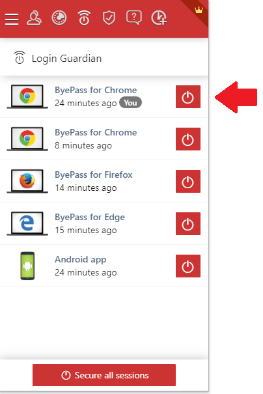Screen dimensions: 263x394
Task: Power off ByePass for Firefox session
Action: (188, 182)
